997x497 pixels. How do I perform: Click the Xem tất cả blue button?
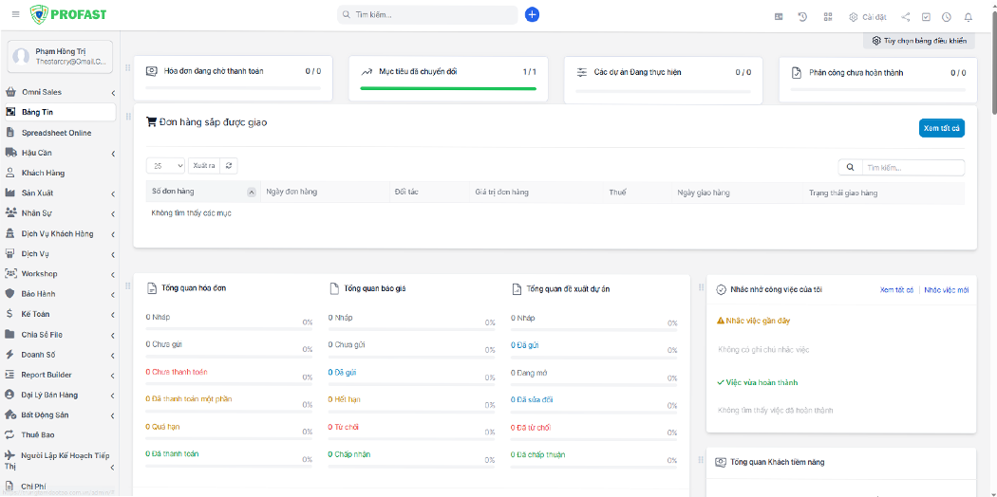941,128
